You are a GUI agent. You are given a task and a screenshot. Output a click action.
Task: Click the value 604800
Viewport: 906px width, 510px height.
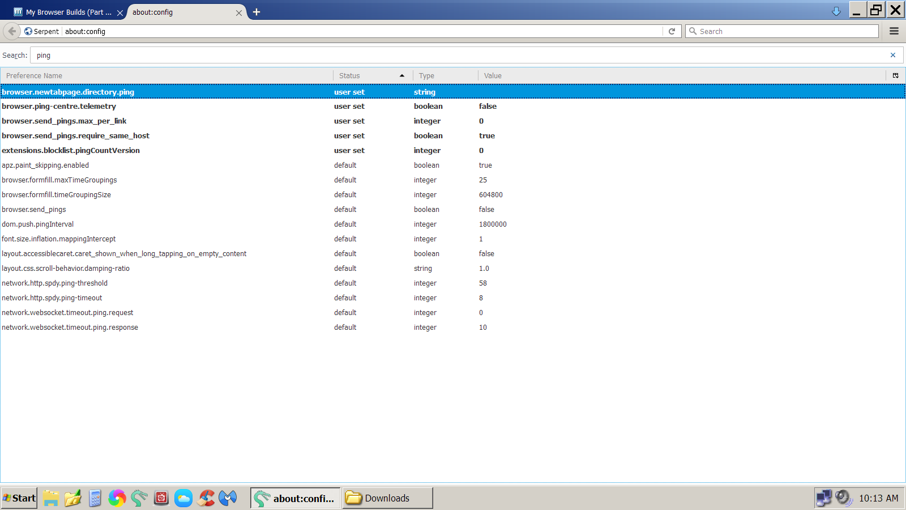pos(491,195)
